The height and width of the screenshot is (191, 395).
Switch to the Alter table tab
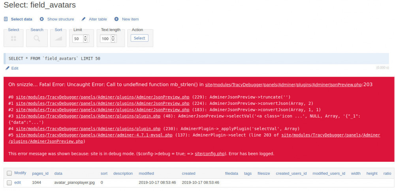pos(98,19)
